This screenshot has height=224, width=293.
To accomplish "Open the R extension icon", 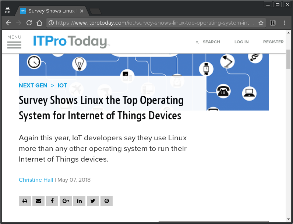I will tap(273, 23).
